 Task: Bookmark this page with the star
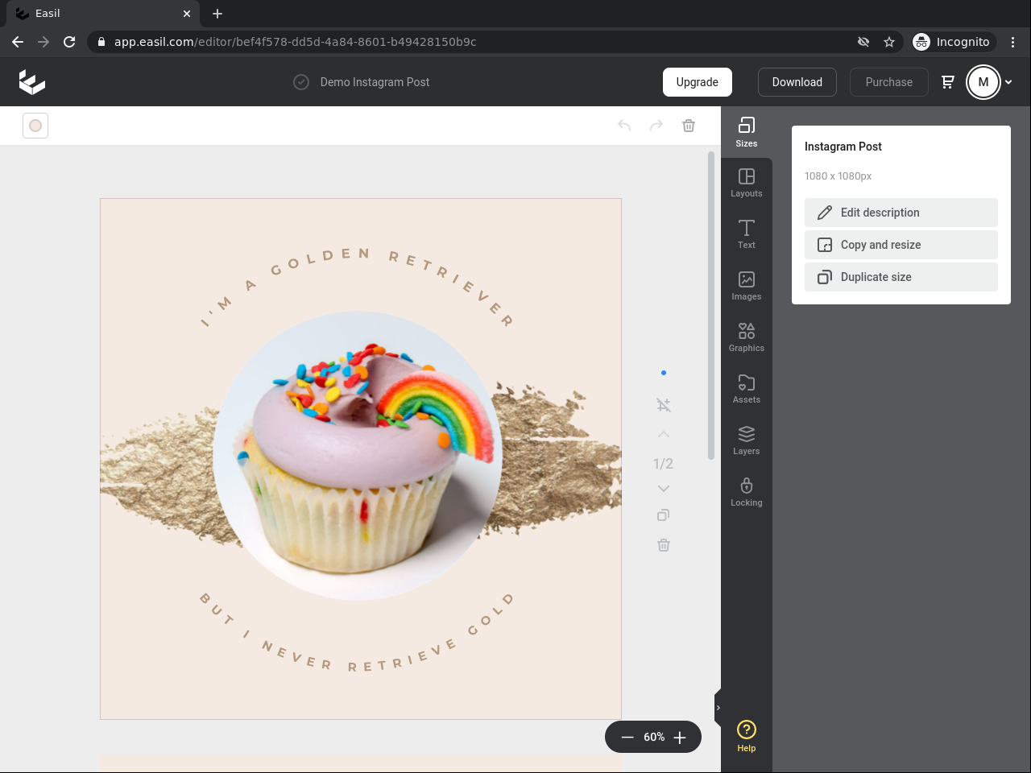point(889,42)
